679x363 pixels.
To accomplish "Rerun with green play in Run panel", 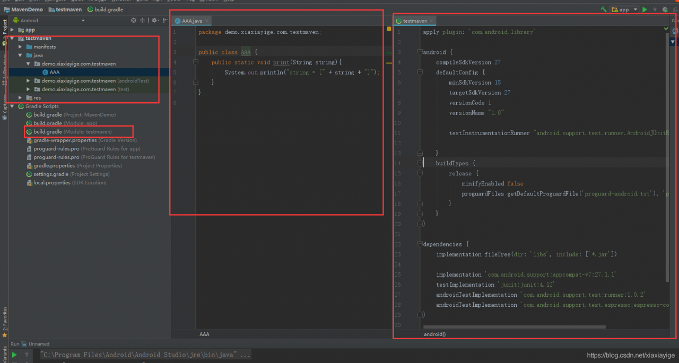I will click(14, 355).
